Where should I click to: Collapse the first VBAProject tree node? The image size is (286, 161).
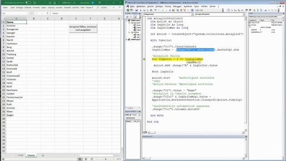point(127,21)
